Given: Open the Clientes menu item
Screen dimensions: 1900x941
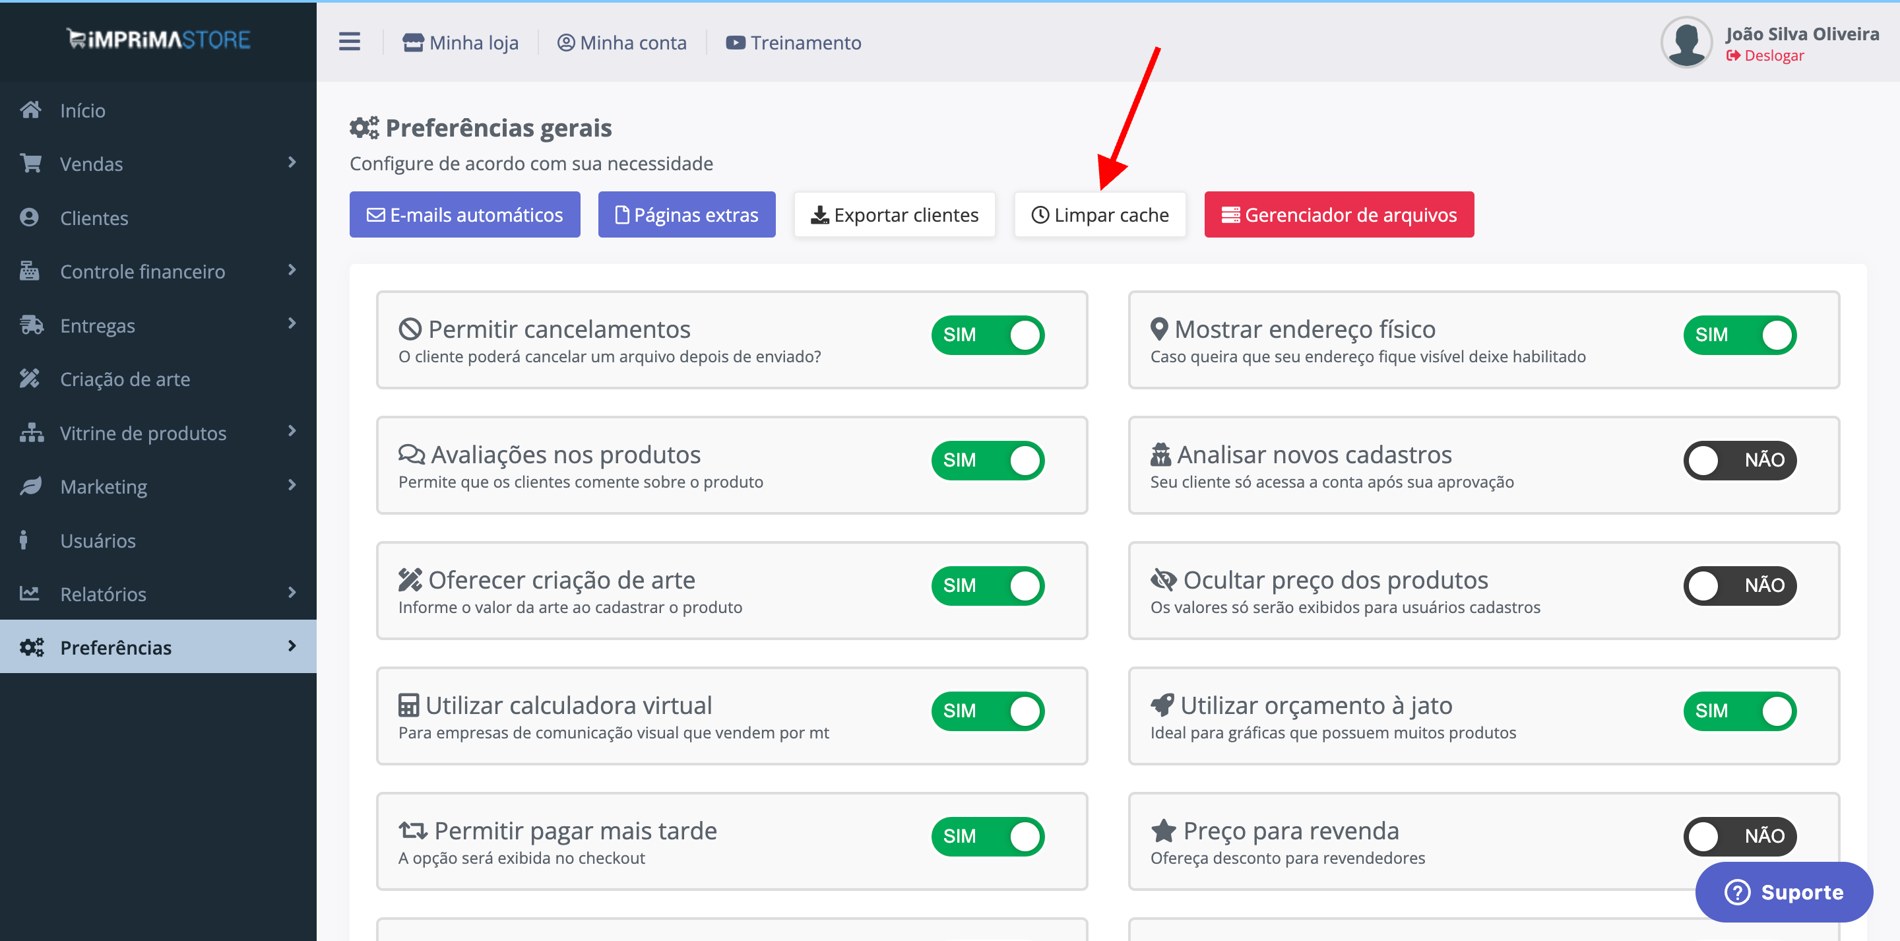Looking at the screenshot, I should click(x=158, y=218).
